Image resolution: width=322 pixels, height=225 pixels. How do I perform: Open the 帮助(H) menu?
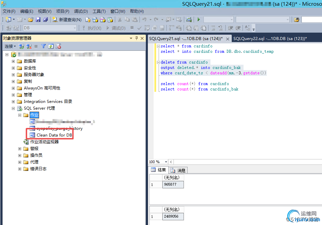coord(137,11)
